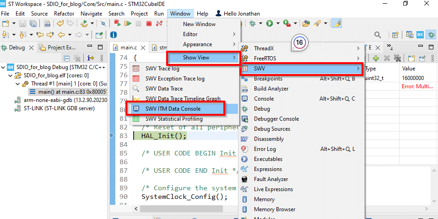Open the Refactor menu
Screen dimensions: 438x219
(x=64, y=14)
